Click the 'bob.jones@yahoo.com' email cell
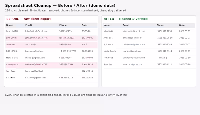Screen dimensions: 200x115 pyautogui.click(x=134, y=44)
